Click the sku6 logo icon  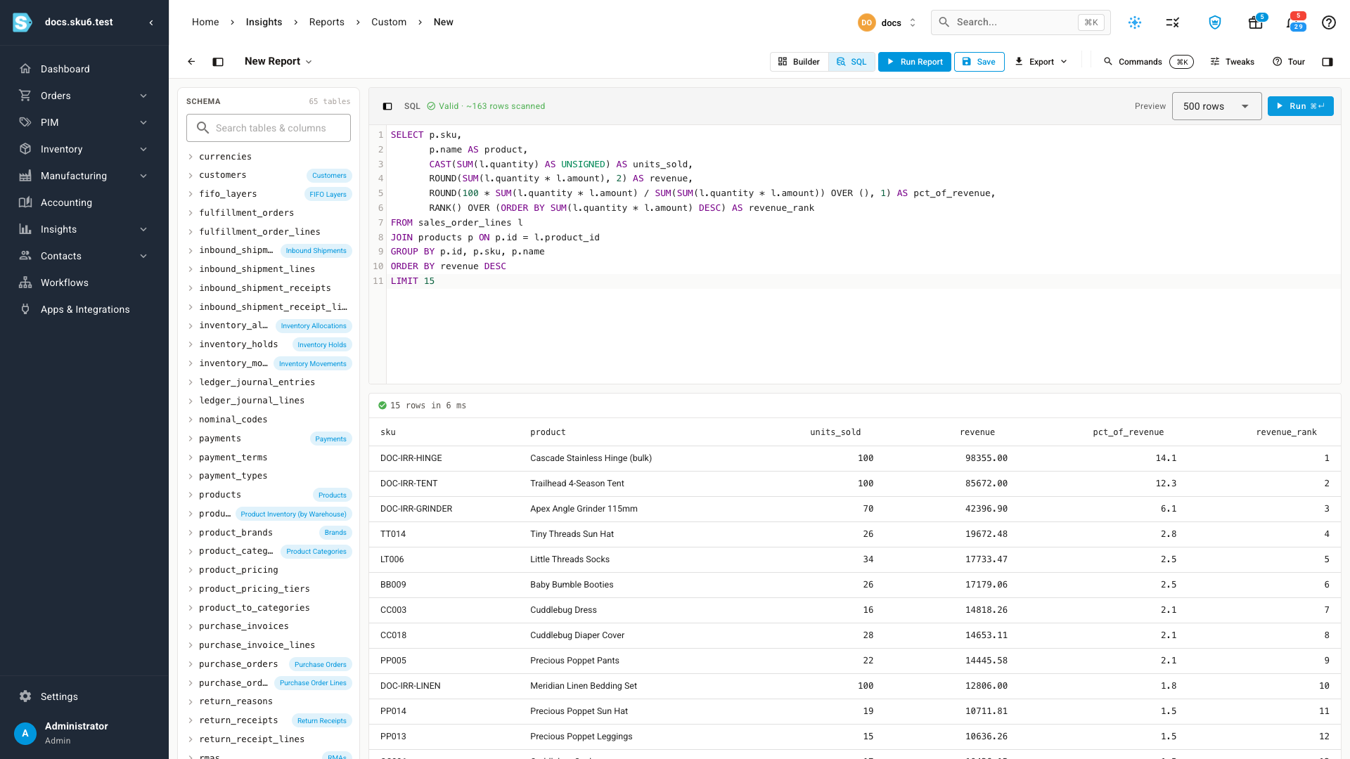pyautogui.click(x=22, y=22)
